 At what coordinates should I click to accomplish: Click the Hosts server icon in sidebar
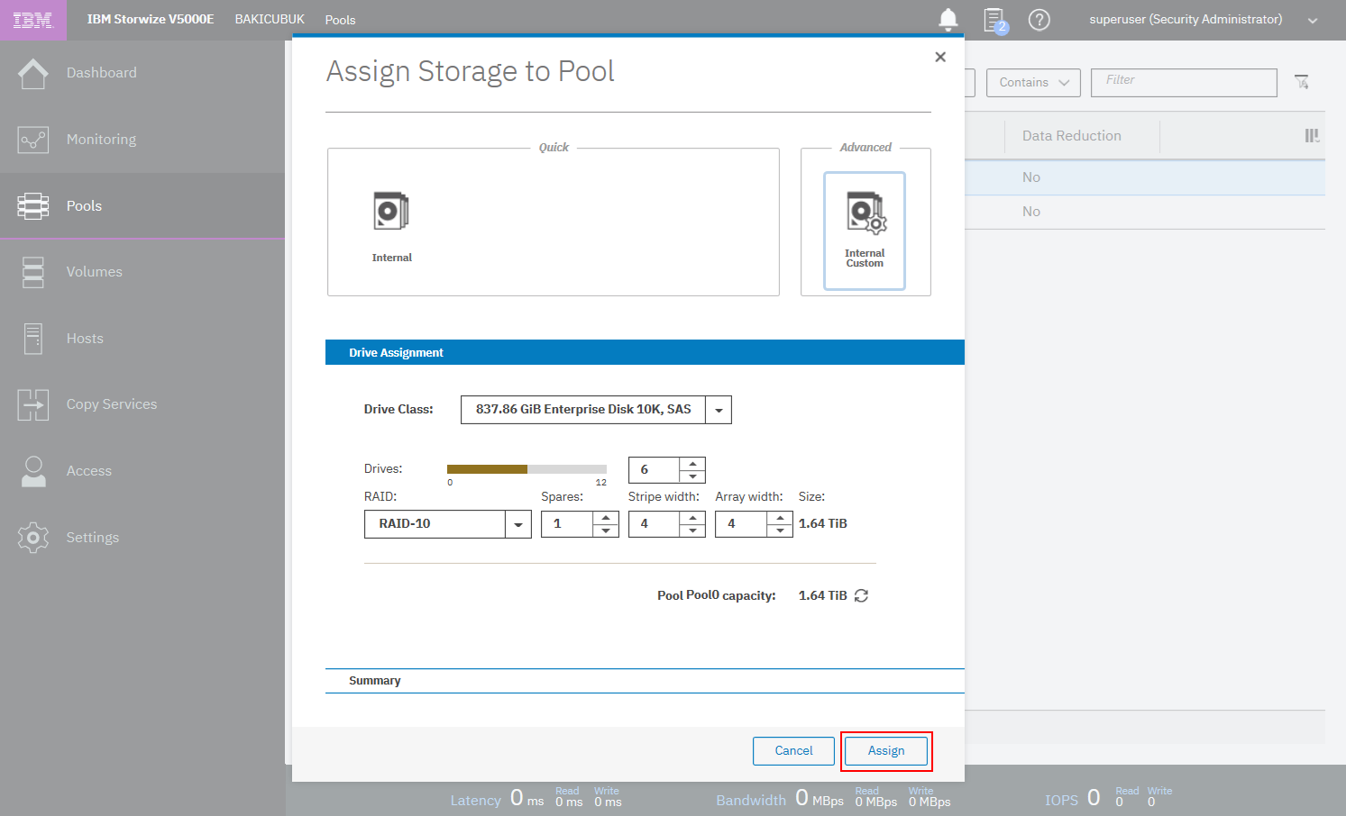tap(33, 339)
